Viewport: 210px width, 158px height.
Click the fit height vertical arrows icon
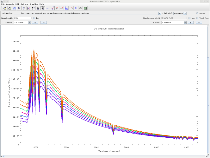pyautogui.click(x=24, y=8)
